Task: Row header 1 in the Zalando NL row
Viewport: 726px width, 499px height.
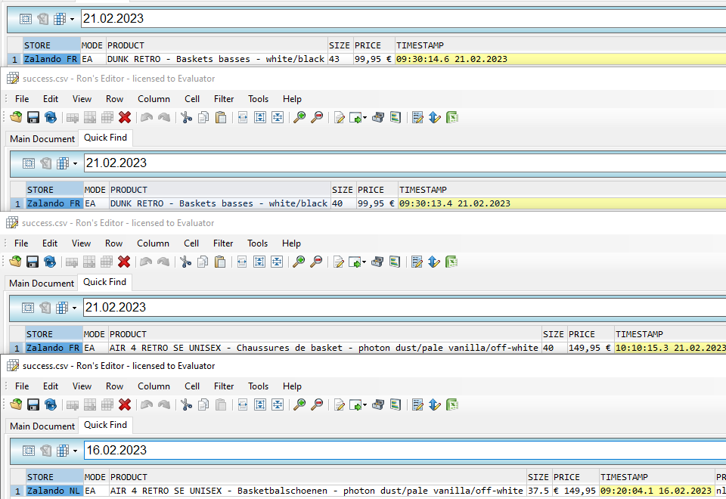Action: tap(17, 491)
